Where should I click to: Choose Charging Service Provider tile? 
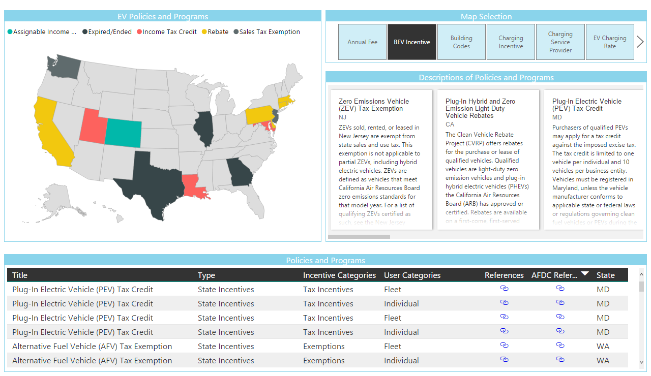[x=560, y=42]
